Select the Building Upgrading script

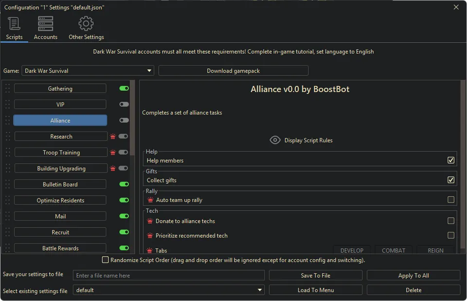tap(61, 168)
